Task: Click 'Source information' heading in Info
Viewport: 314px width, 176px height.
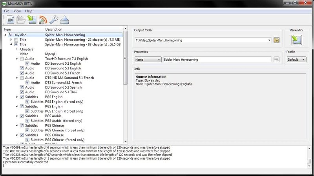Action: [151, 76]
